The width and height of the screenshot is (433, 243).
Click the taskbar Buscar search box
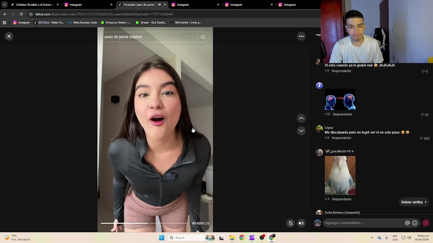(x=192, y=238)
